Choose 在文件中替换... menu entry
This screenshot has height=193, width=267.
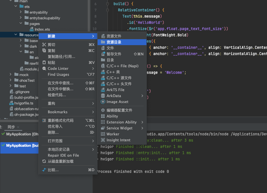[x=68, y=89]
